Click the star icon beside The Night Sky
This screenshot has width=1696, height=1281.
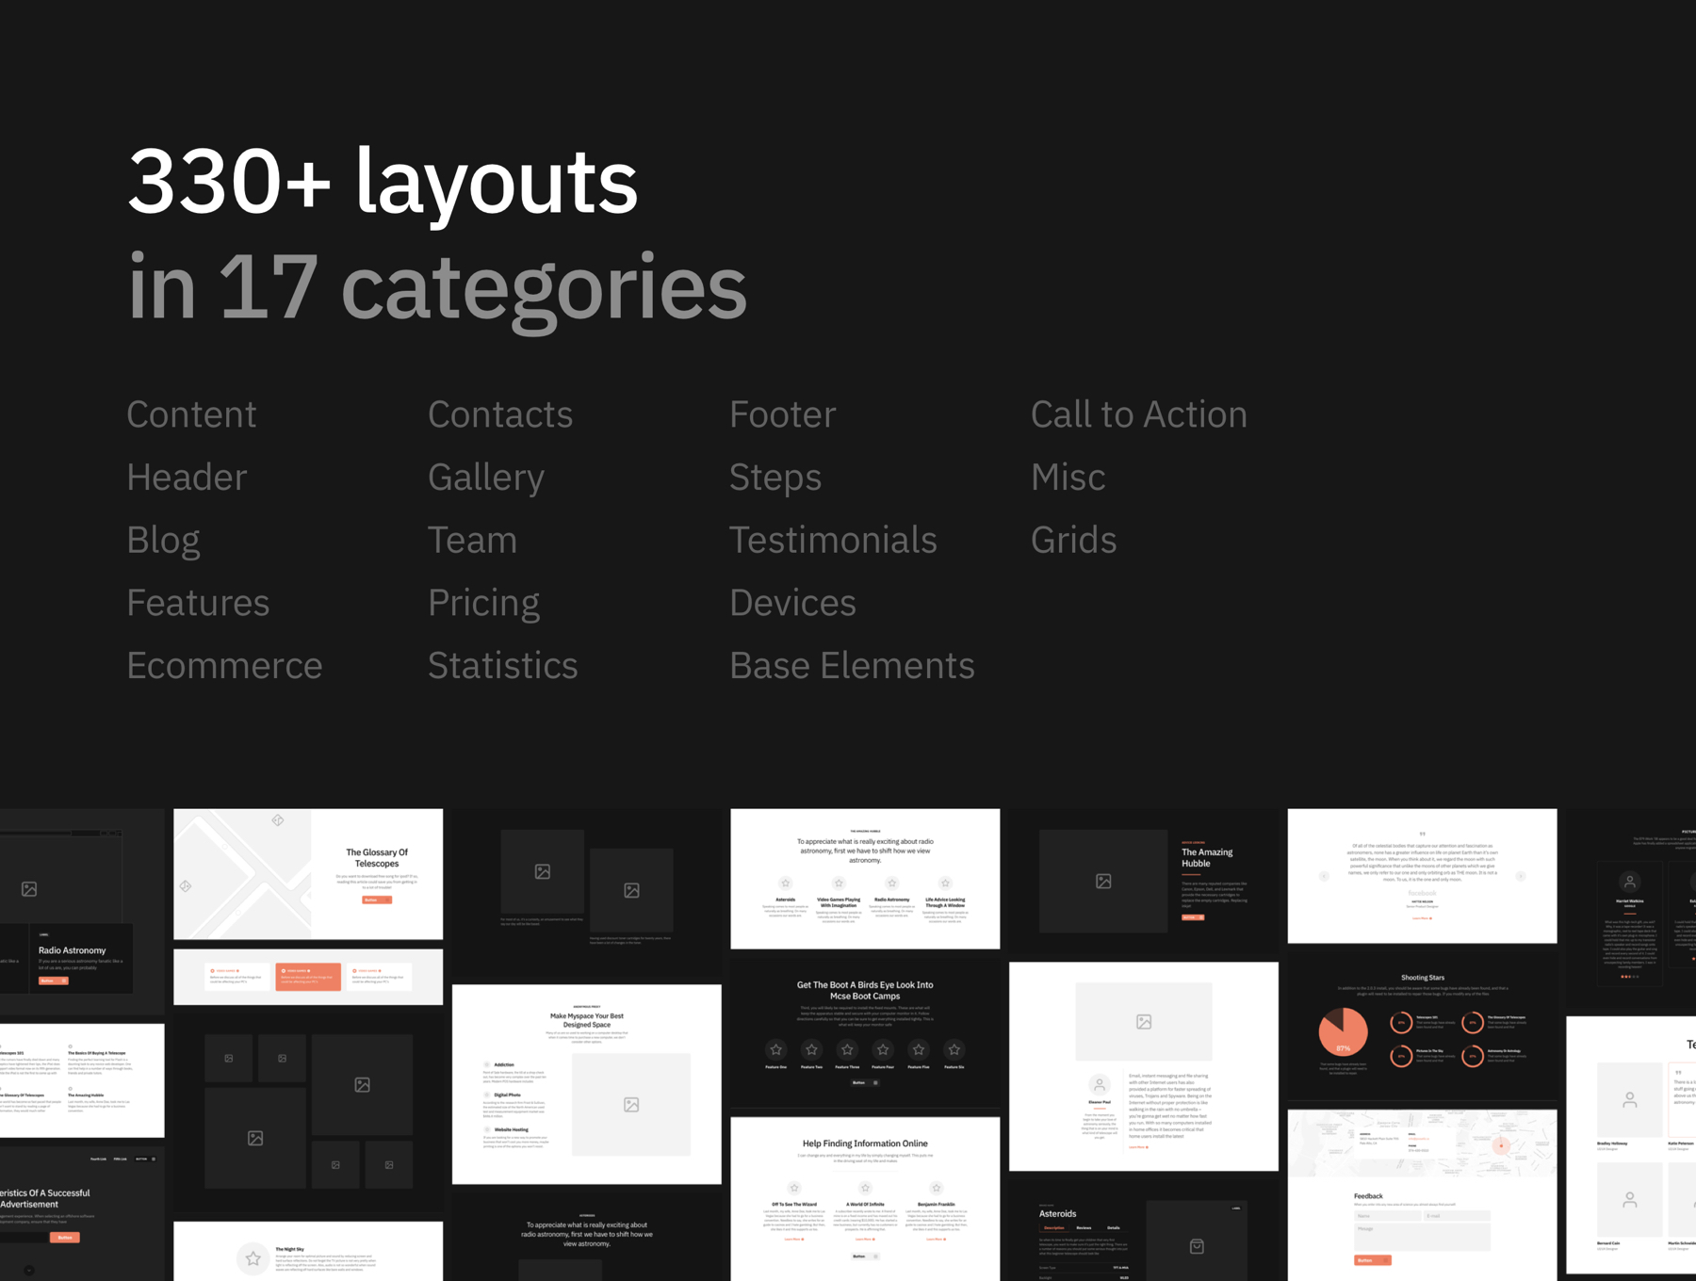(253, 1257)
